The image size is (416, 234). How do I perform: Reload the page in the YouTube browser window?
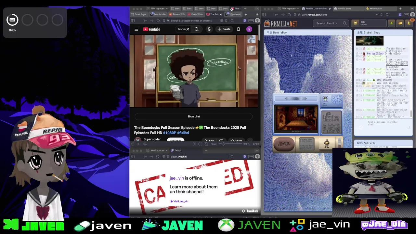158,20
